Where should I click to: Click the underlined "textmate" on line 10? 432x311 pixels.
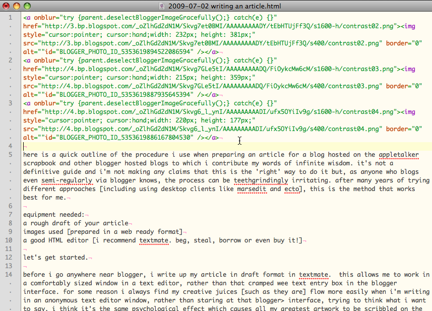click(x=154, y=240)
